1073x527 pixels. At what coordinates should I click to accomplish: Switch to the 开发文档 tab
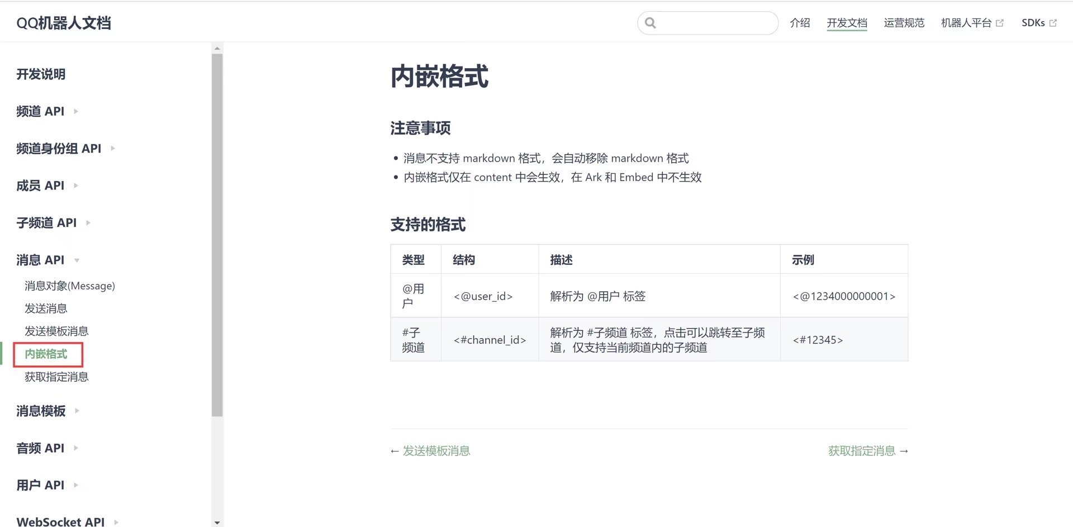[847, 23]
